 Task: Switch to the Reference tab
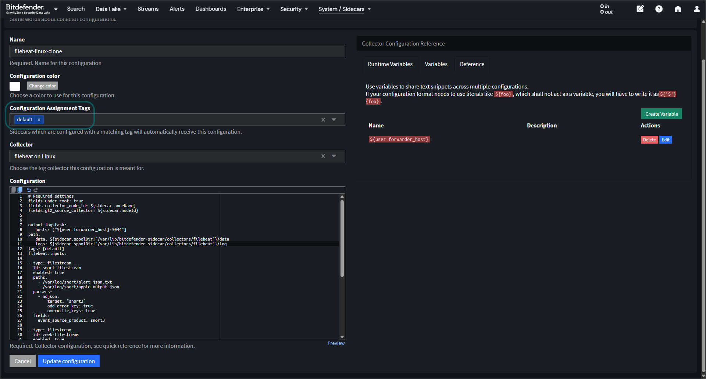[472, 64]
